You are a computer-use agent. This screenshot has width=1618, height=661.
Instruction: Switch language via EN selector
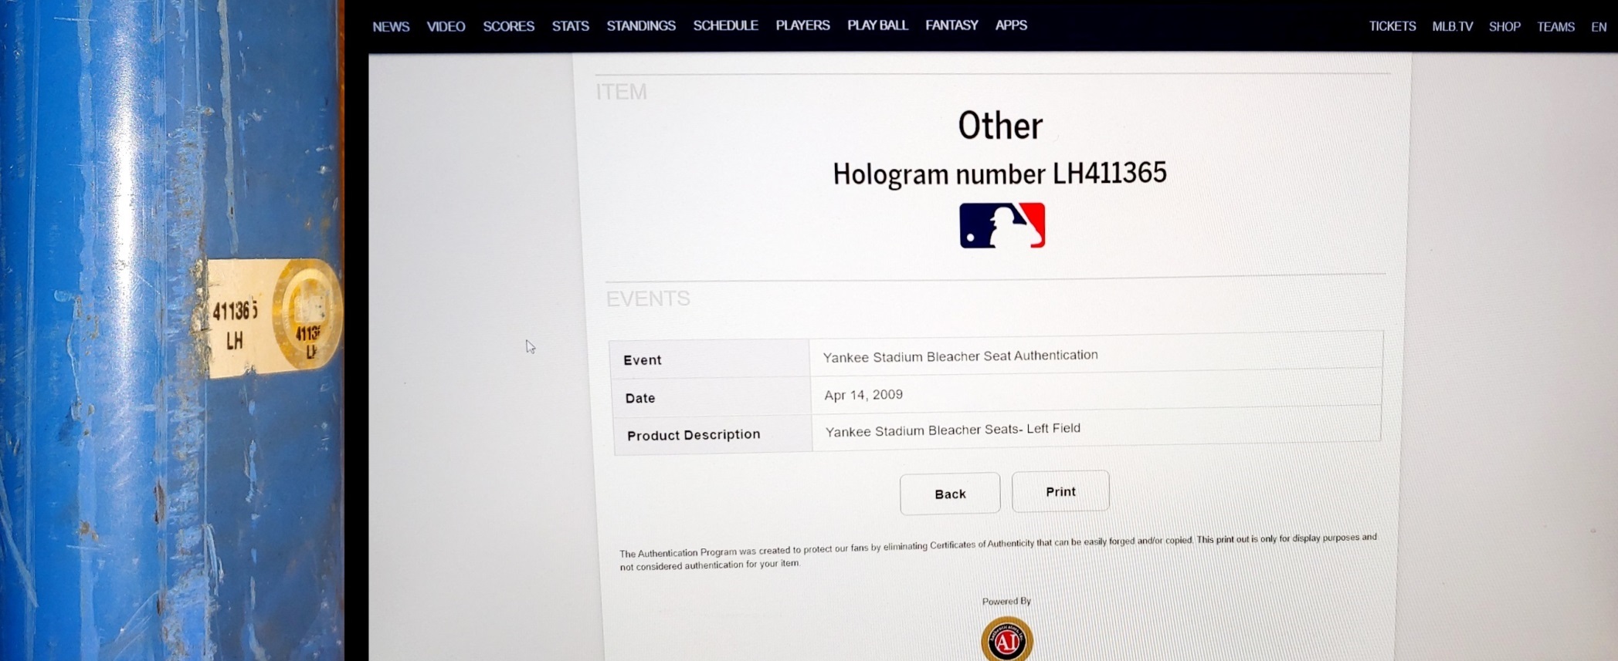(1599, 27)
